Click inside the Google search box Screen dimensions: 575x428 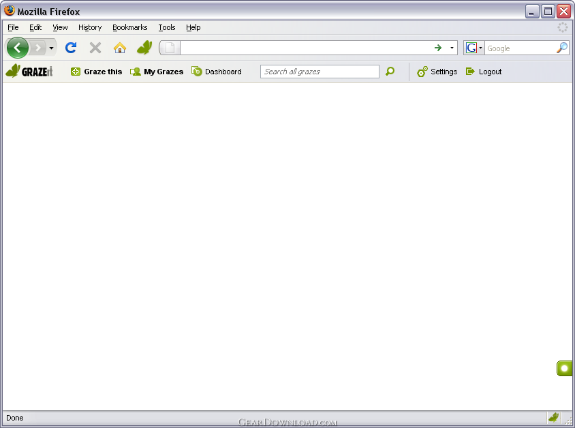click(x=520, y=48)
